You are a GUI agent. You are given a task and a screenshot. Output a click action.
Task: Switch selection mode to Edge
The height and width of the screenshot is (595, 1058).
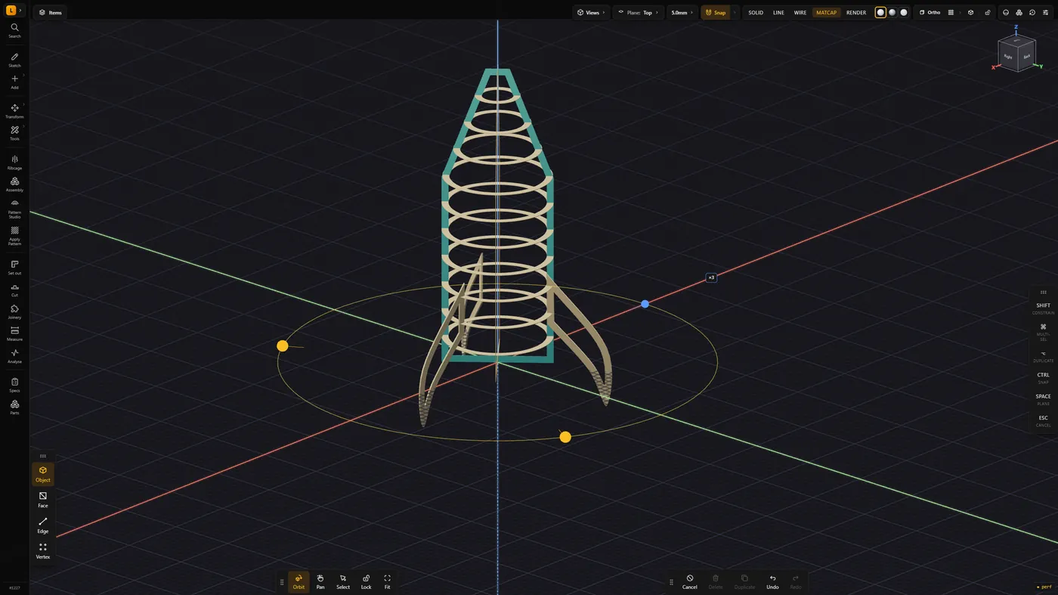tap(43, 525)
